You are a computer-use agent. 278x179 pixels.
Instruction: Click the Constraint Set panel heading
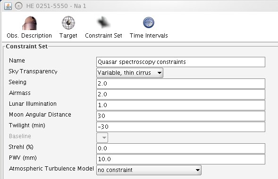point(26,47)
